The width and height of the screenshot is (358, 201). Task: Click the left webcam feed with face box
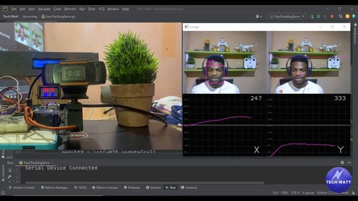pyautogui.click(x=224, y=63)
